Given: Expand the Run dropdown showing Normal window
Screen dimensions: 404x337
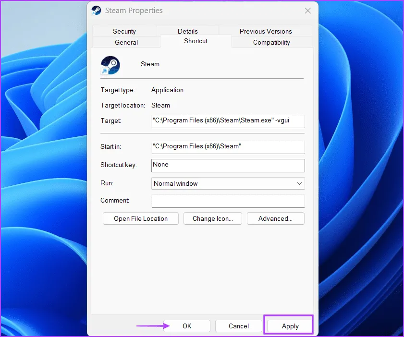Looking at the screenshot, I should (x=228, y=183).
